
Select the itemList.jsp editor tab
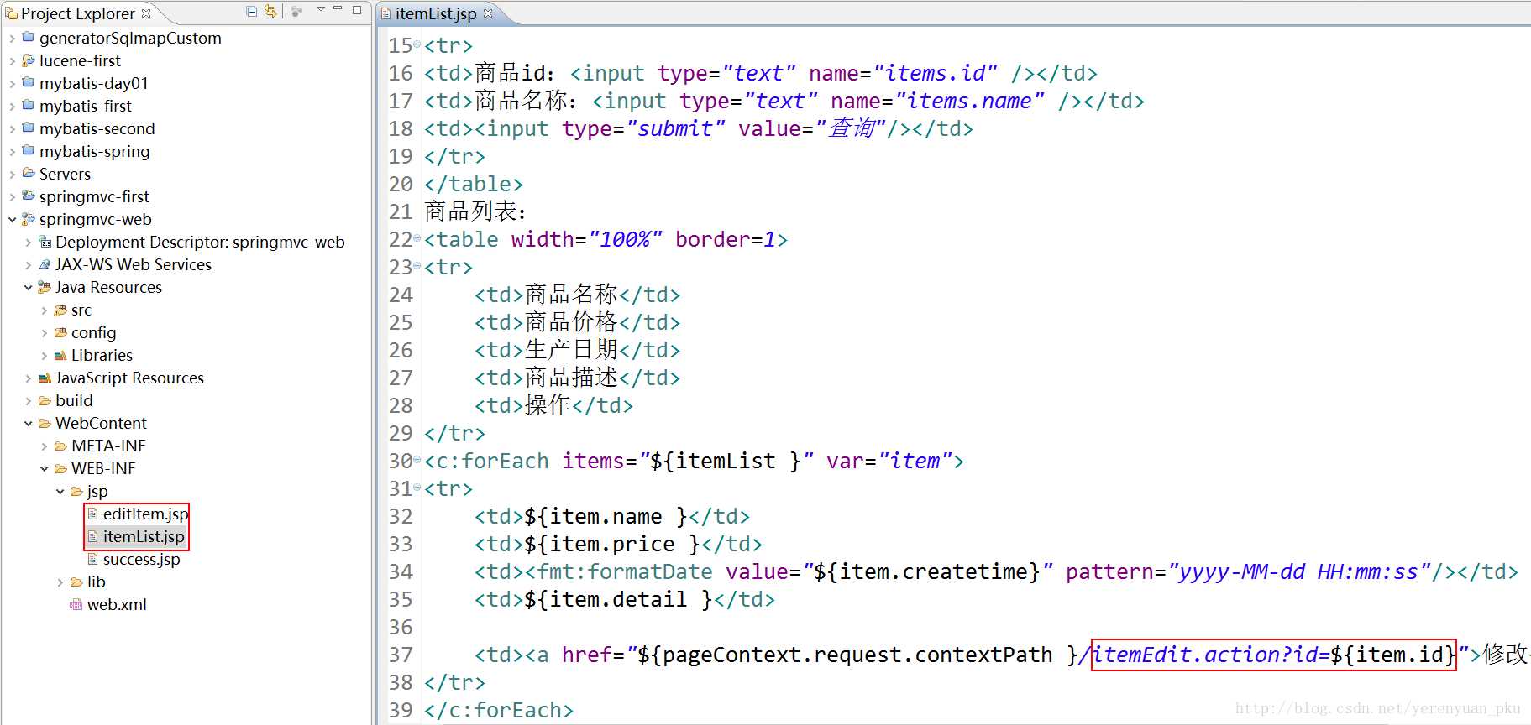(x=436, y=13)
